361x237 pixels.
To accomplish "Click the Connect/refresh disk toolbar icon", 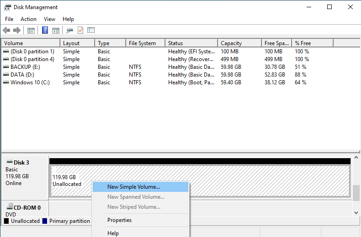I will (x=69, y=31).
